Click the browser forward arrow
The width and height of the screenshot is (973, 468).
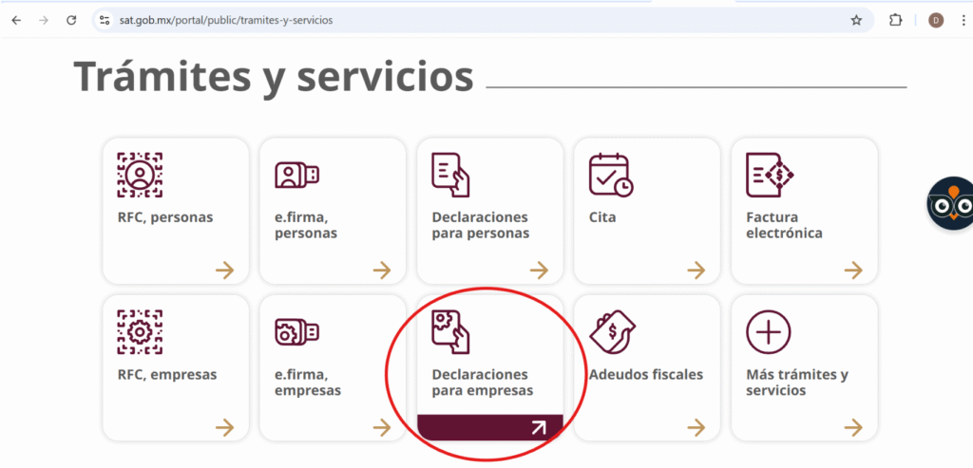click(x=44, y=21)
